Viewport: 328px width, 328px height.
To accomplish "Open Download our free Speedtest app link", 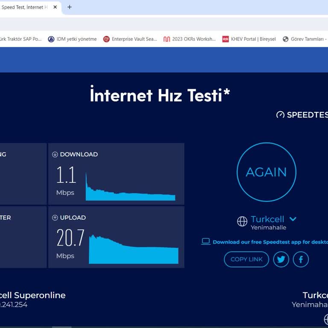I will point(270,242).
